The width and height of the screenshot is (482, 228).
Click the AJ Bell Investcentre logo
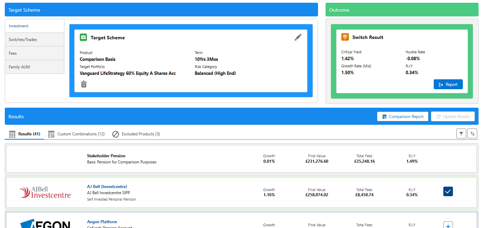(x=45, y=192)
